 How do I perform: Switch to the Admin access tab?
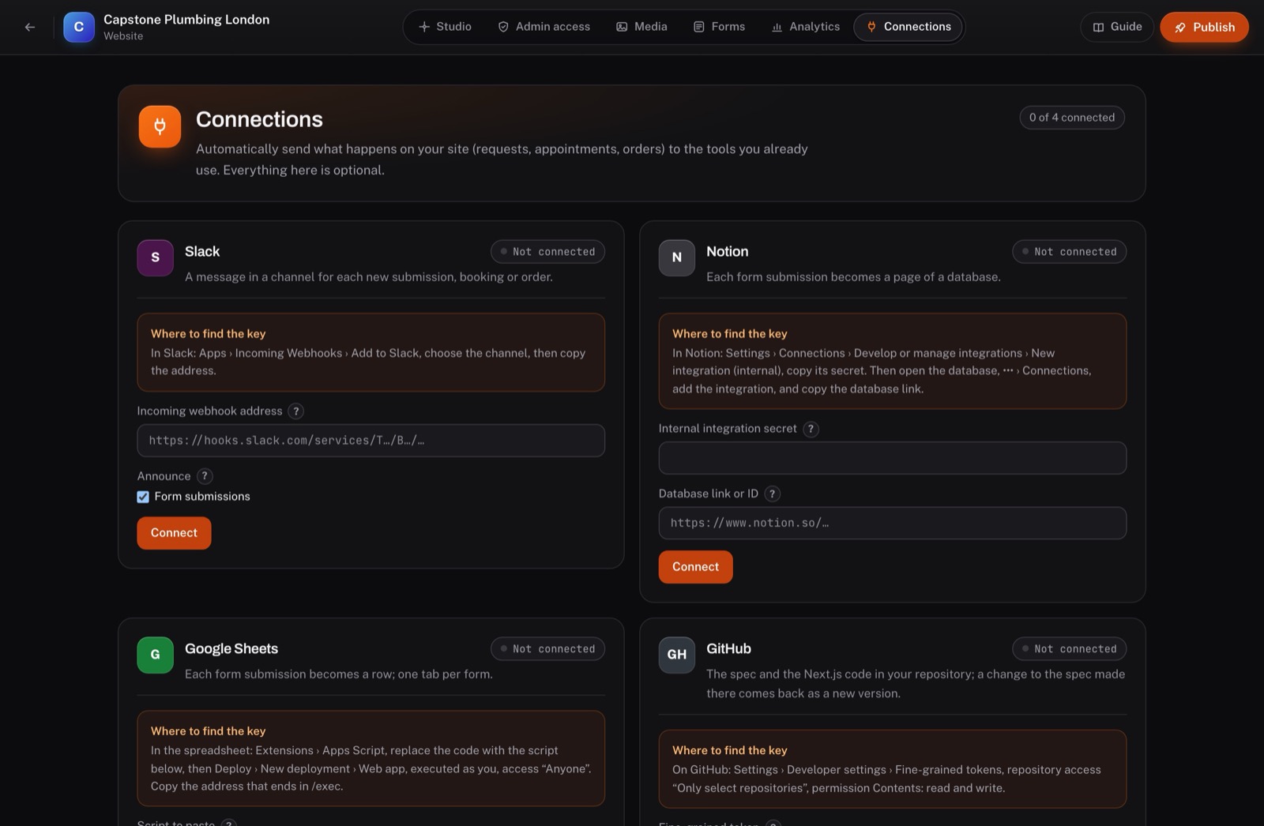544,27
